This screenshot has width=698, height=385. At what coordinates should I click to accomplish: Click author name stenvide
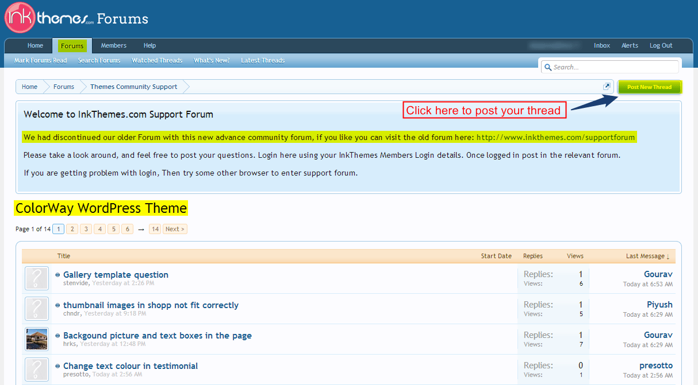[76, 283]
